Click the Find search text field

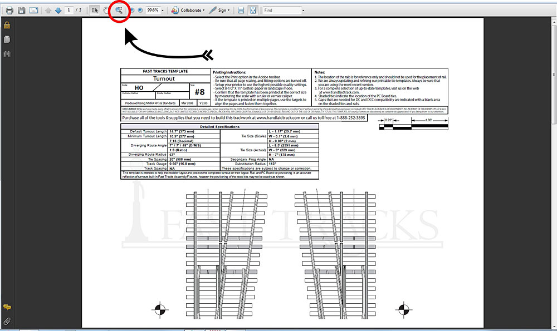point(281,11)
